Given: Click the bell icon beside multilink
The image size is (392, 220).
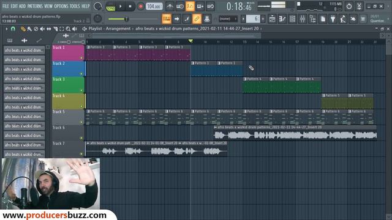Looking at the screenshot, I should tap(207, 19).
